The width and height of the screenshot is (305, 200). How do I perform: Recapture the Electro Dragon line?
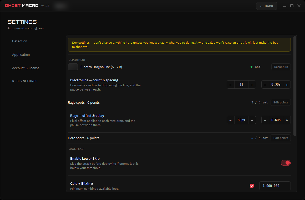pos(281,67)
